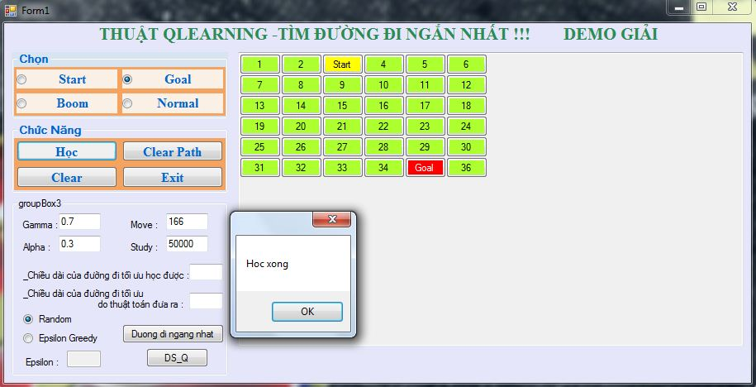The width and height of the screenshot is (756, 387).
Task: Click grid cell 25
Action: click(260, 146)
